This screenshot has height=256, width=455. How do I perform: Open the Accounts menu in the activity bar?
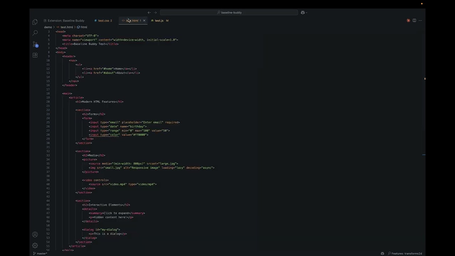(35, 235)
